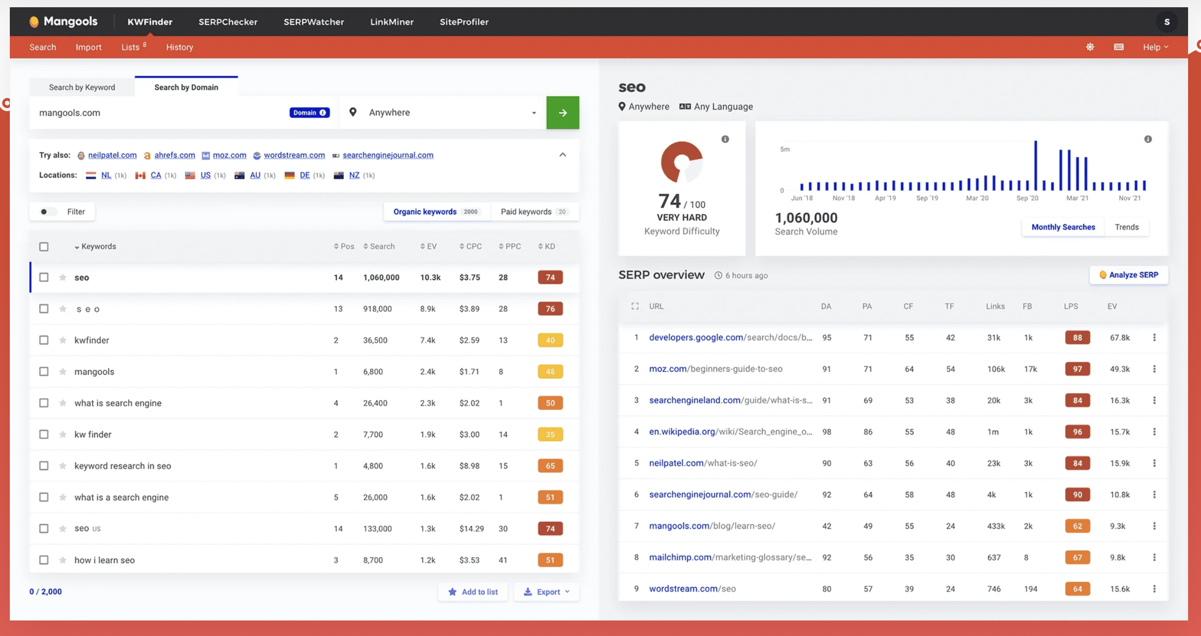Open the History menu item

[x=179, y=47]
